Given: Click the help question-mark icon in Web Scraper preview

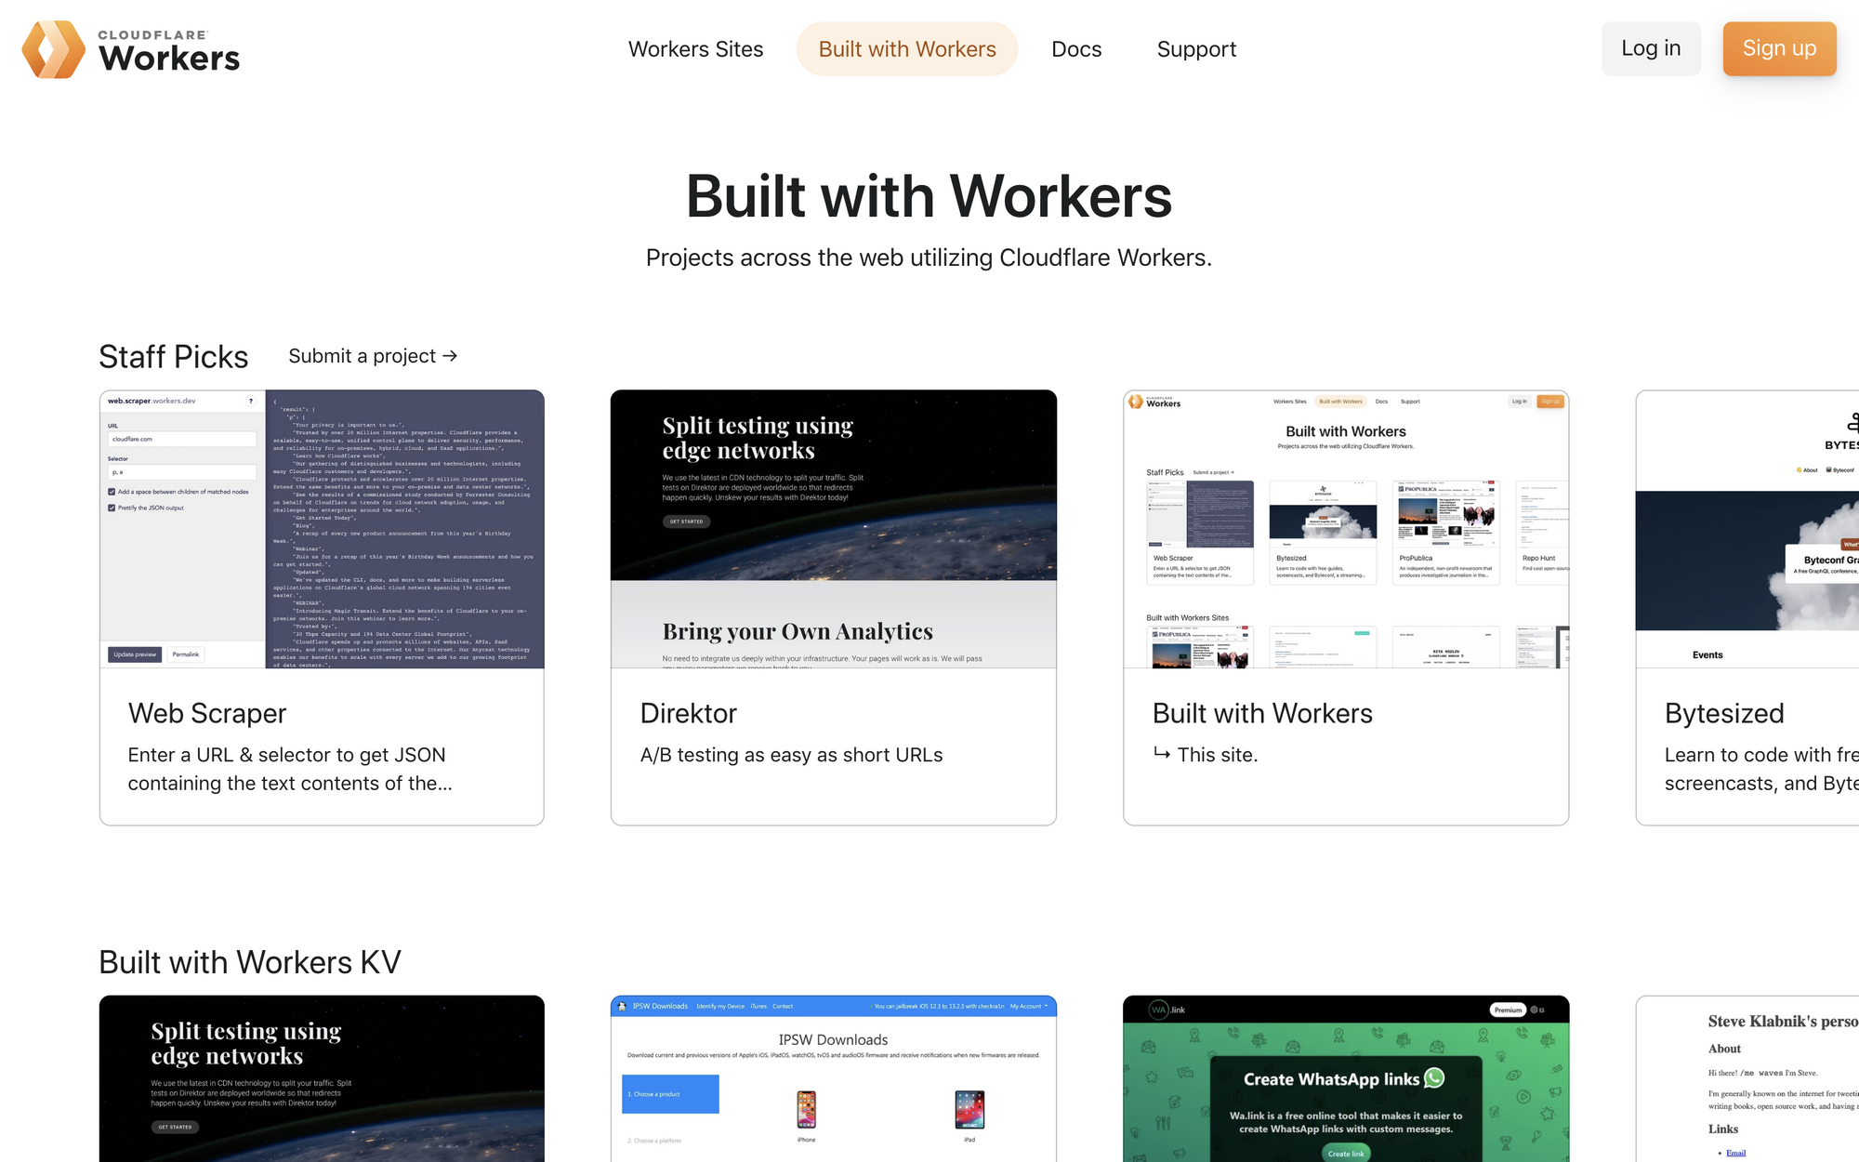Looking at the screenshot, I should click(250, 401).
